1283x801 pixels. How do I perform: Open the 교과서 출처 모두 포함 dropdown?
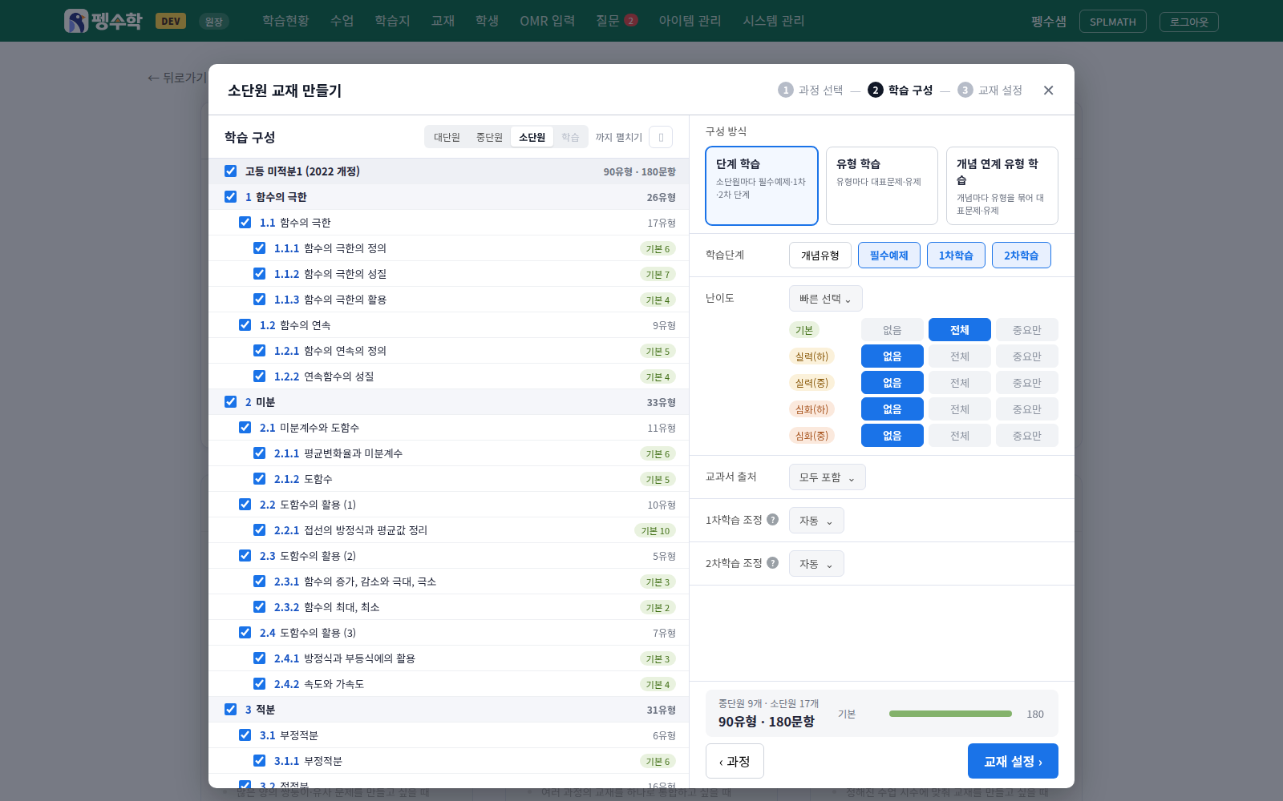[x=828, y=477]
